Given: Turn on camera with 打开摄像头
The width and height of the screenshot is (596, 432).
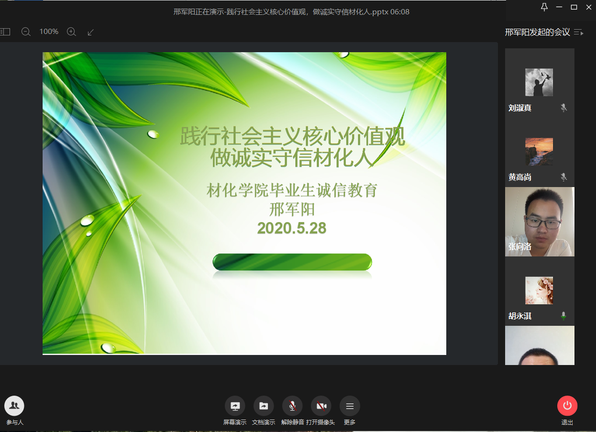Looking at the screenshot, I should tap(321, 406).
